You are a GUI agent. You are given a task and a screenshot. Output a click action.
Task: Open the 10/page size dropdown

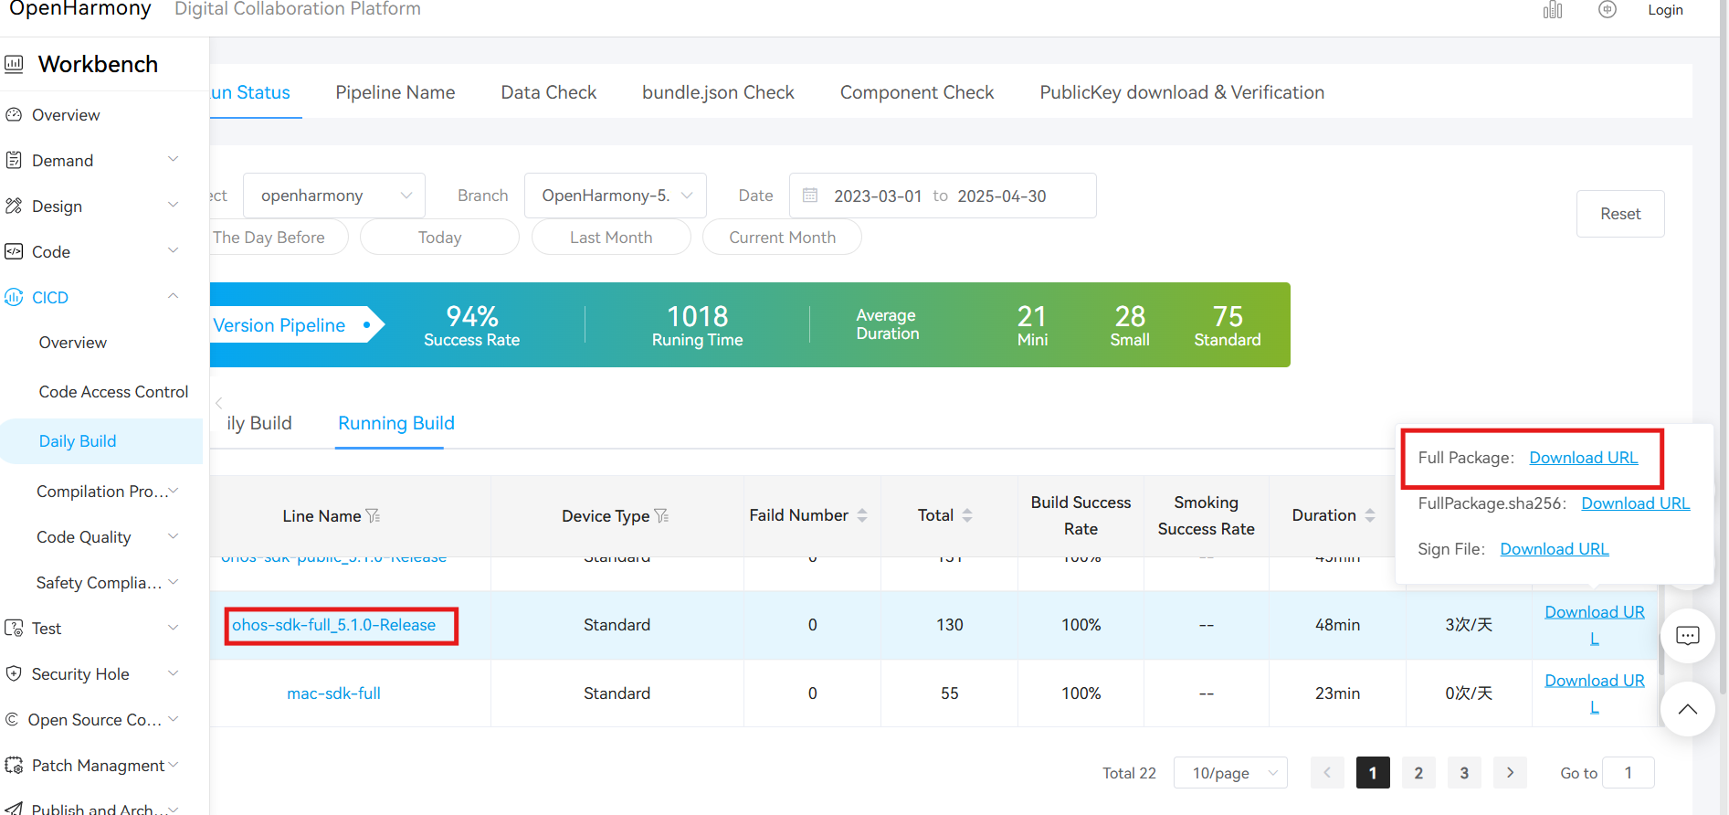click(x=1230, y=773)
